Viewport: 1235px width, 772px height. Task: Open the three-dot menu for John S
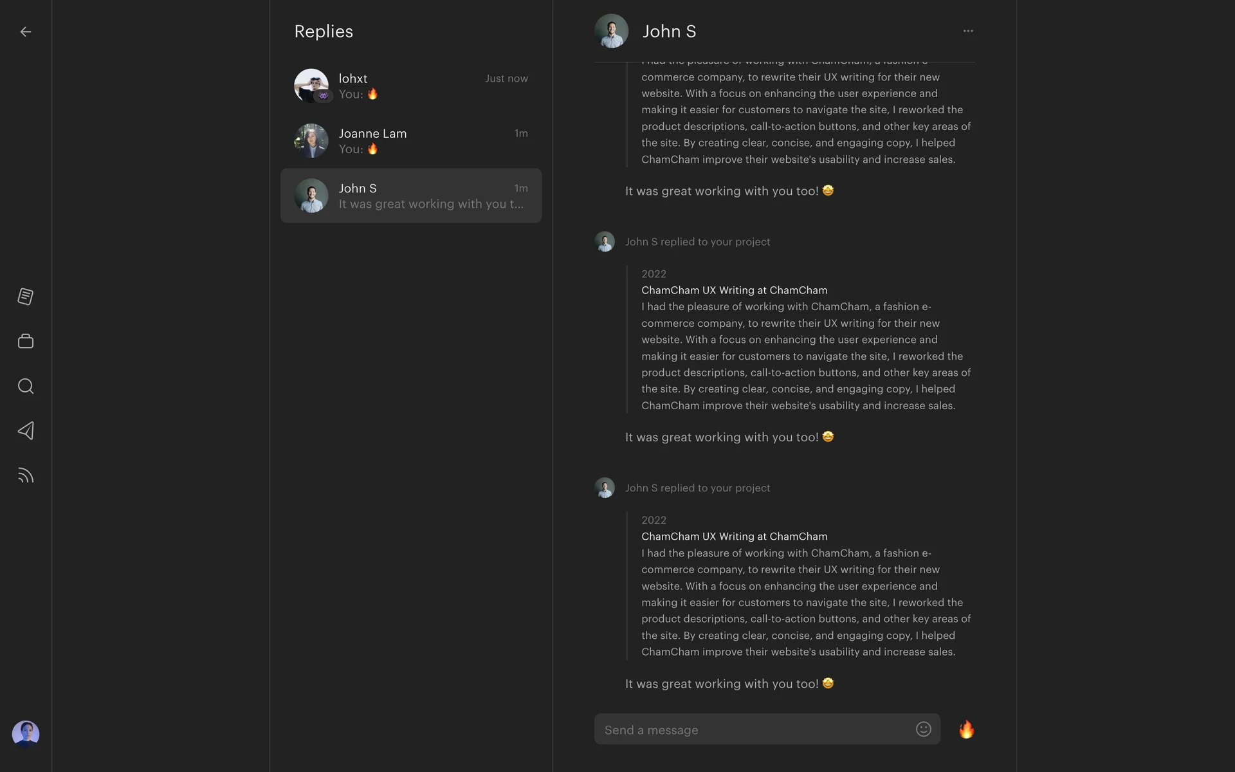(968, 31)
